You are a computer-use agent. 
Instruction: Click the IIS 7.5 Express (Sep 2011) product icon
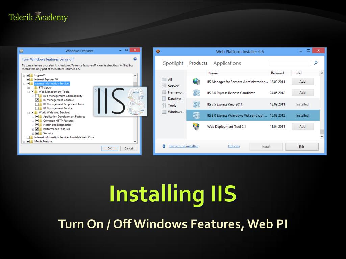click(196, 104)
